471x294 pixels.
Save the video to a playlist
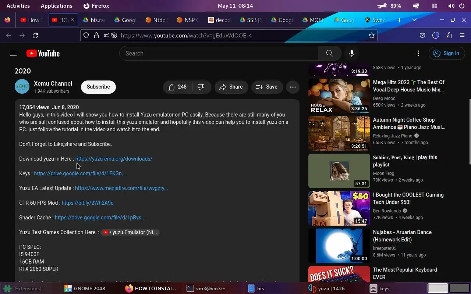tap(267, 87)
